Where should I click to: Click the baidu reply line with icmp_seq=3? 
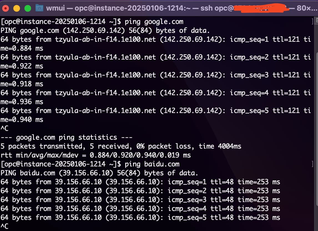140,200
